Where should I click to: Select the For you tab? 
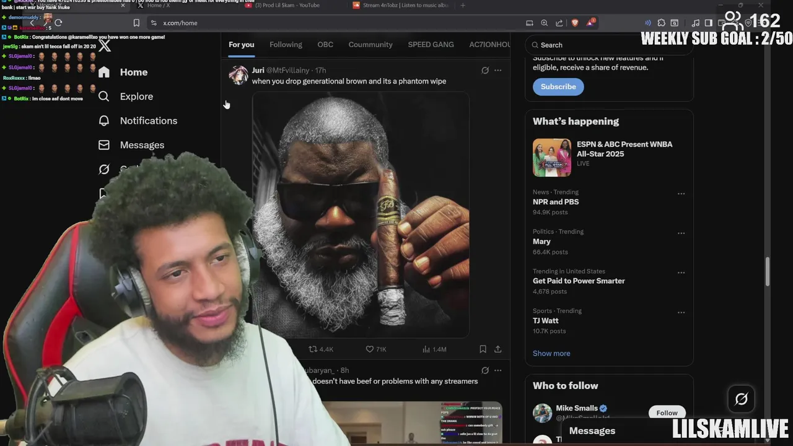[x=241, y=45]
